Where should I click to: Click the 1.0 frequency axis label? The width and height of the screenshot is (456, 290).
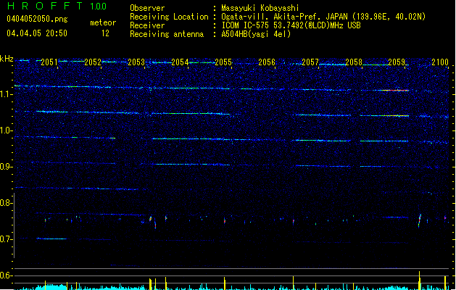(x=6, y=130)
